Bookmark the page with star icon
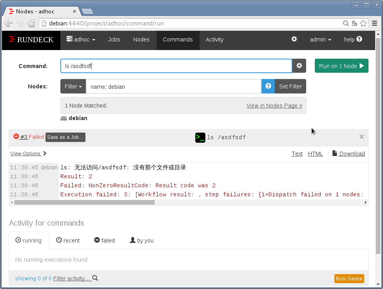 tap(363, 23)
